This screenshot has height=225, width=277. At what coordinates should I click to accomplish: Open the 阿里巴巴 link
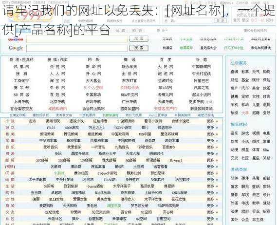coord(202,80)
